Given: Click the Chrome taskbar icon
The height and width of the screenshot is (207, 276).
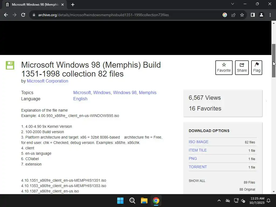Looking at the screenshot, I should [x=156, y=201].
